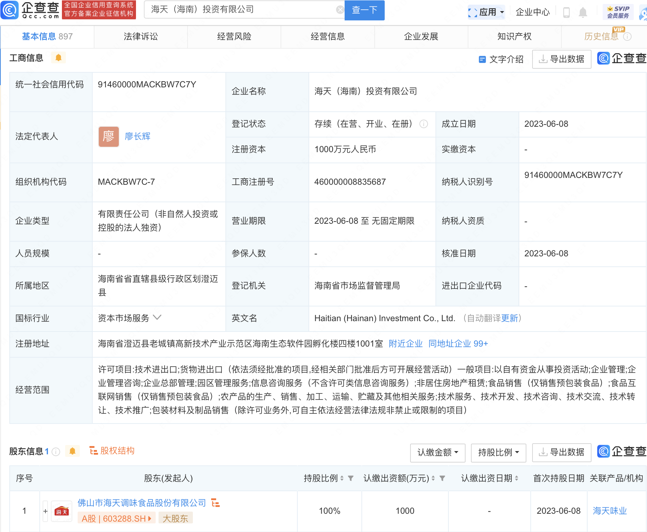Click the 查一下 search button

pyautogui.click(x=364, y=10)
